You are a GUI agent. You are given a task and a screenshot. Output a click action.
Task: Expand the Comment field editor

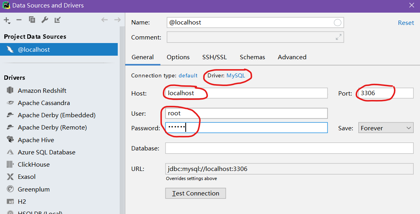click(x=339, y=37)
